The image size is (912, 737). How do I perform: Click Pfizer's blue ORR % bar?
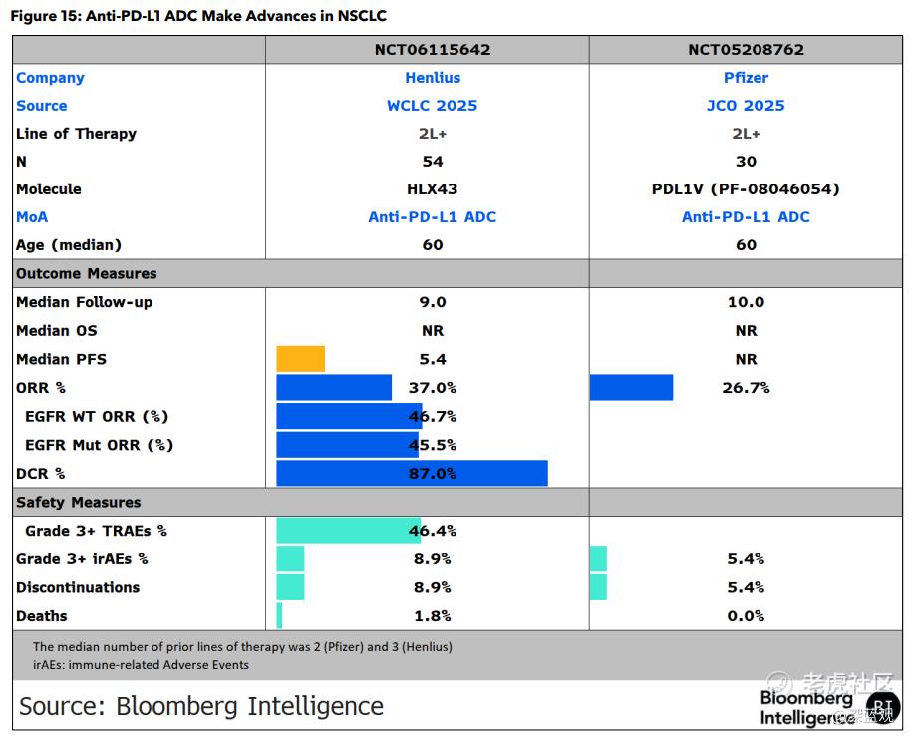pos(631,387)
